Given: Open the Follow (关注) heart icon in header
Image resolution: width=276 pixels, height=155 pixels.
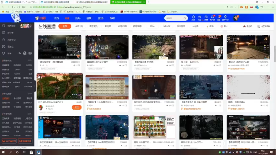Looking at the screenshot, I should click(x=200, y=18).
